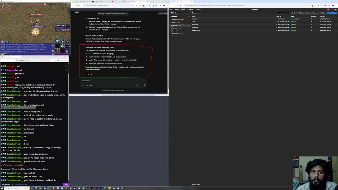This screenshot has width=338, height=190.
Task: Open Discounts in Ecommerce sidebar
Action: [x=177, y=28]
